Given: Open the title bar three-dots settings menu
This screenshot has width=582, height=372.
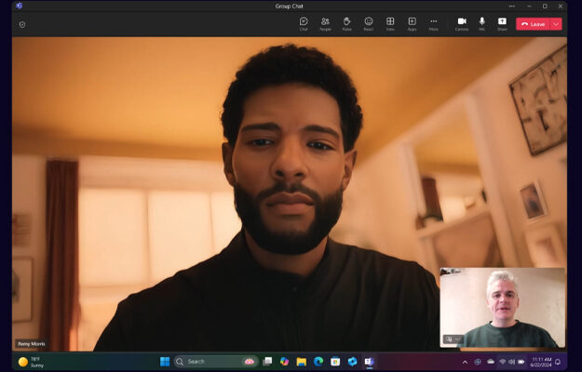Looking at the screenshot, I should (512, 6).
